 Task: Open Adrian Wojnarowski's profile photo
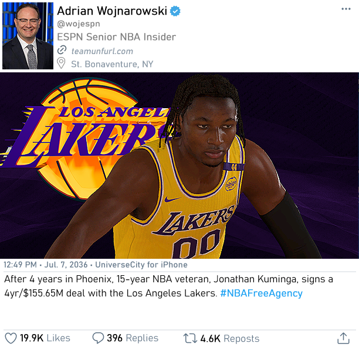click(x=28, y=36)
